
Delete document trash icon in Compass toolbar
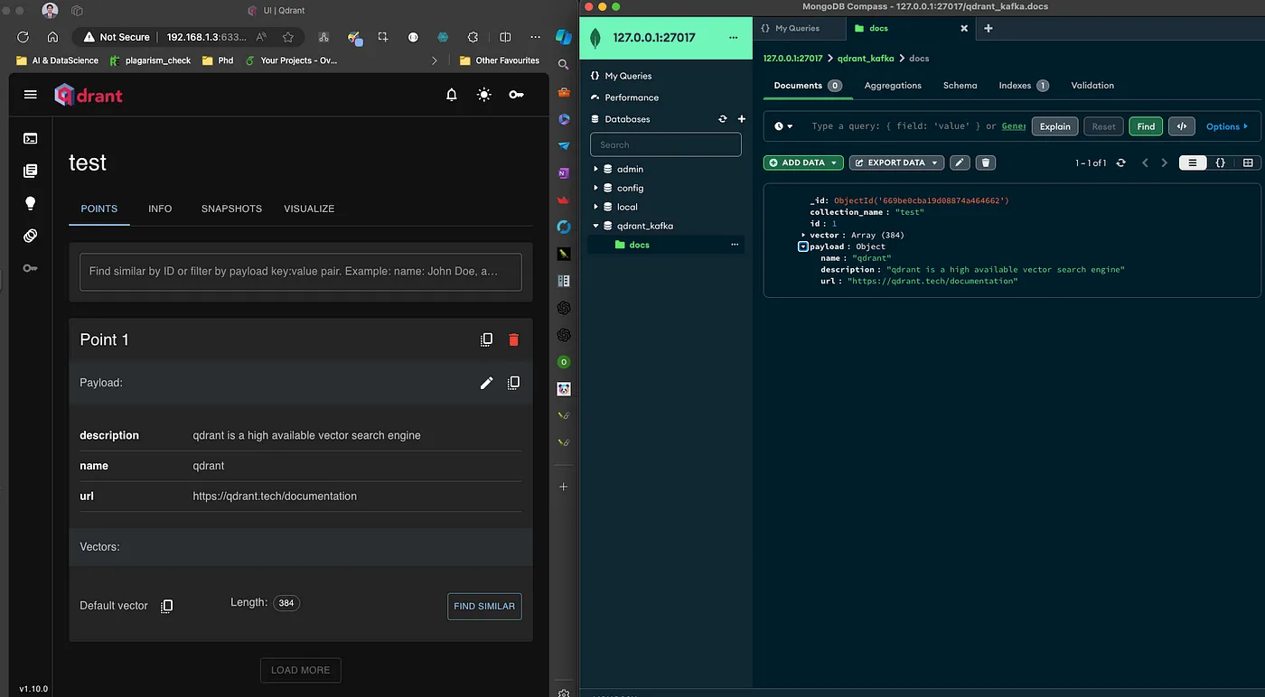pos(986,163)
